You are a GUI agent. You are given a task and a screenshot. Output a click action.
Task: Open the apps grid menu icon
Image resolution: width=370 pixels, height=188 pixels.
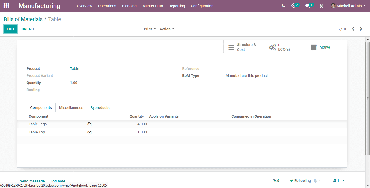[x=6, y=6]
